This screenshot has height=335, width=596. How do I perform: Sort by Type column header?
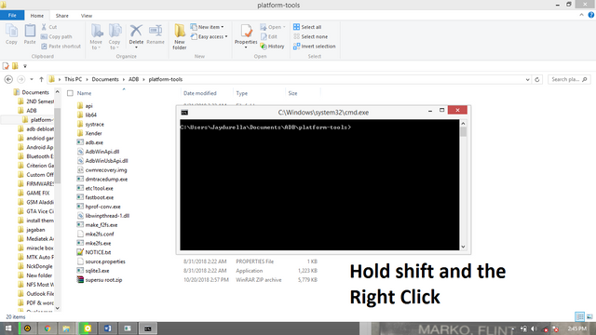(x=241, y=93)
